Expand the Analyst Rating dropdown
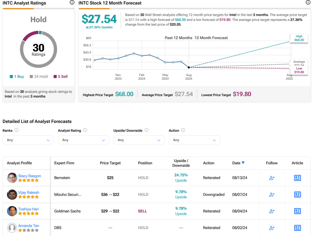312x236 pixels. click(83, 140)
